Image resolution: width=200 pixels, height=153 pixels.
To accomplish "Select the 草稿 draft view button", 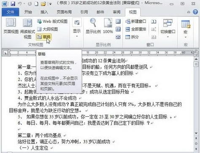I will (x=44, y=37).
